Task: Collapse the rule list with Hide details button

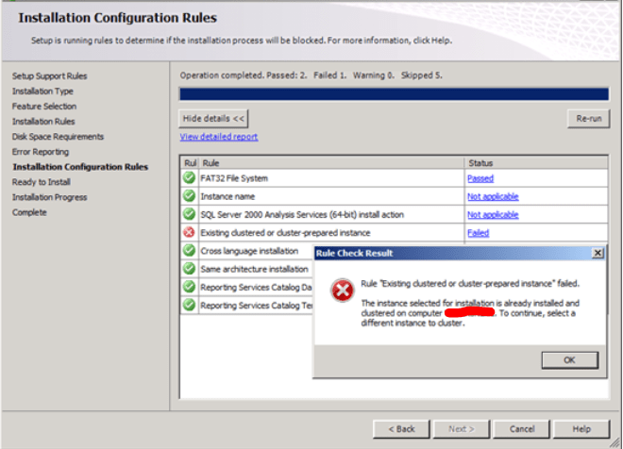Action: click(213, 118)
